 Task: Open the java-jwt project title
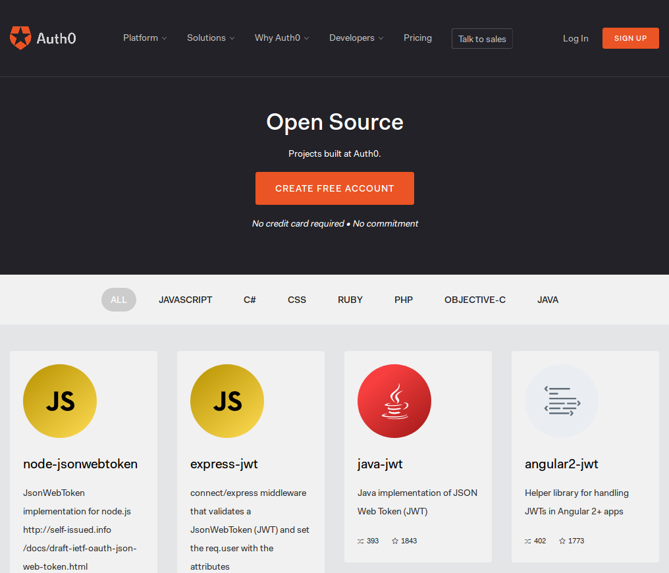(380, 464)
